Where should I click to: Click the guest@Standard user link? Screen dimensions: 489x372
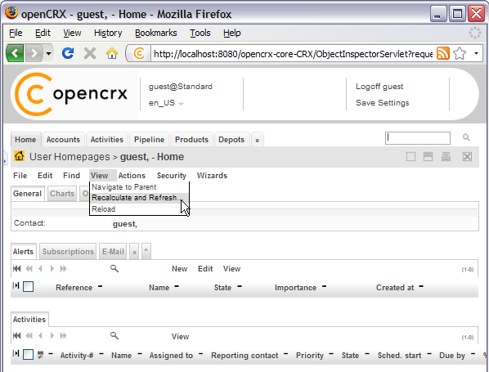pyautogui.click(x=180, y=87)
